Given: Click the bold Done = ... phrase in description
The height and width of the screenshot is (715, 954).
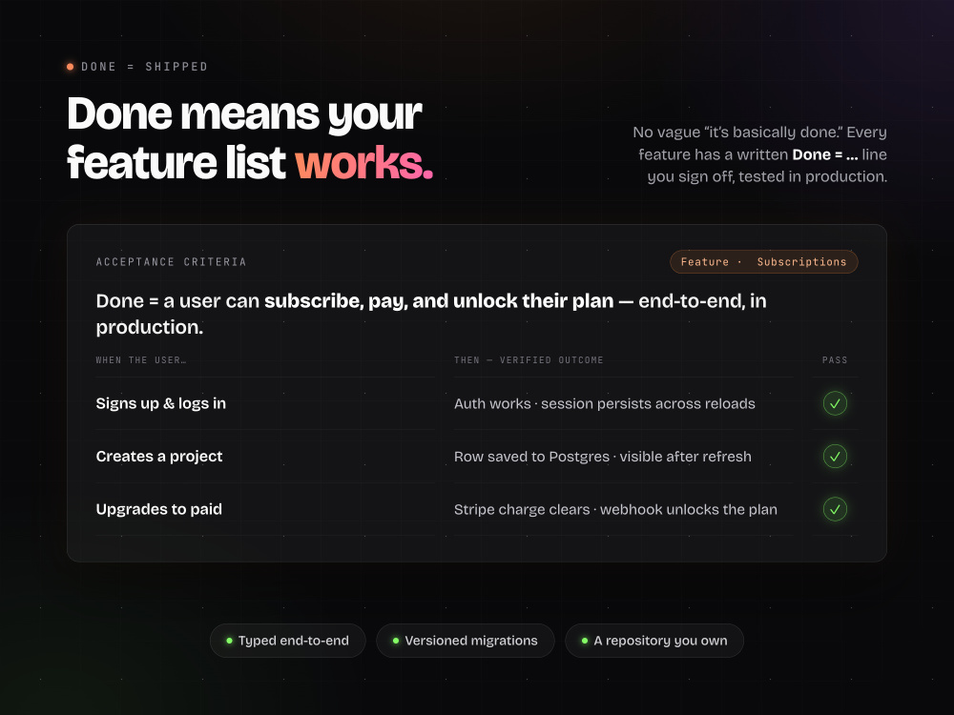Looking at the screenshot, I should tap(824, 155).
